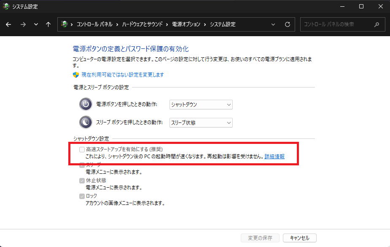
Task: Click the sleep button moon icon
Action: tap(86, 122)
